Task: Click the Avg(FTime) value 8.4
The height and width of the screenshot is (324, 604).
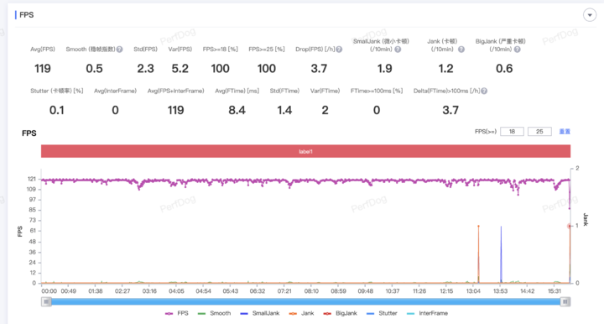Action: (x=237, y=111)
